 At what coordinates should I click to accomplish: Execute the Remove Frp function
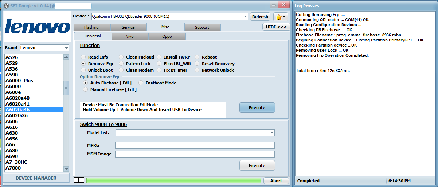[x=257, y=108]
